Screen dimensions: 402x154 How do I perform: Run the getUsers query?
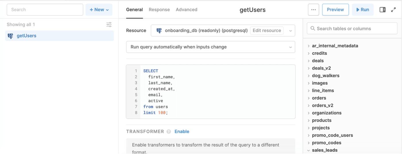click(363, 10)
